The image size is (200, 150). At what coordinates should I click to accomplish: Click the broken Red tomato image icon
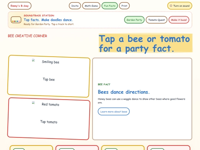33,103
